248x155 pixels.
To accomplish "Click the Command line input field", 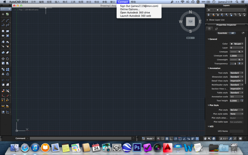I will 80,138.
